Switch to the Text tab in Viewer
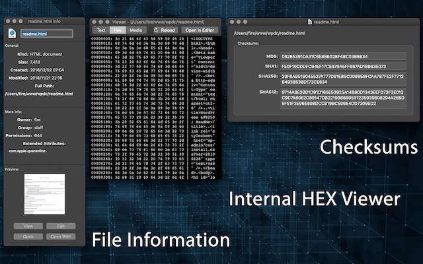423x264 pixels. pyautogui.click(x=101, y=30)
